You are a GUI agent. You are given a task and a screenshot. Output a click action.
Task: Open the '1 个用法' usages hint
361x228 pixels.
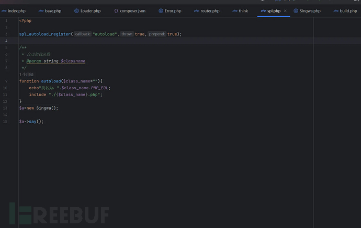26,75
